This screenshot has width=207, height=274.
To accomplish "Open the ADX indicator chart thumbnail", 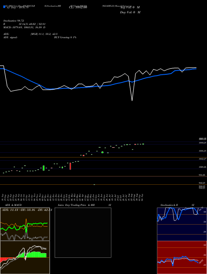I will click(x=25, y=224).
